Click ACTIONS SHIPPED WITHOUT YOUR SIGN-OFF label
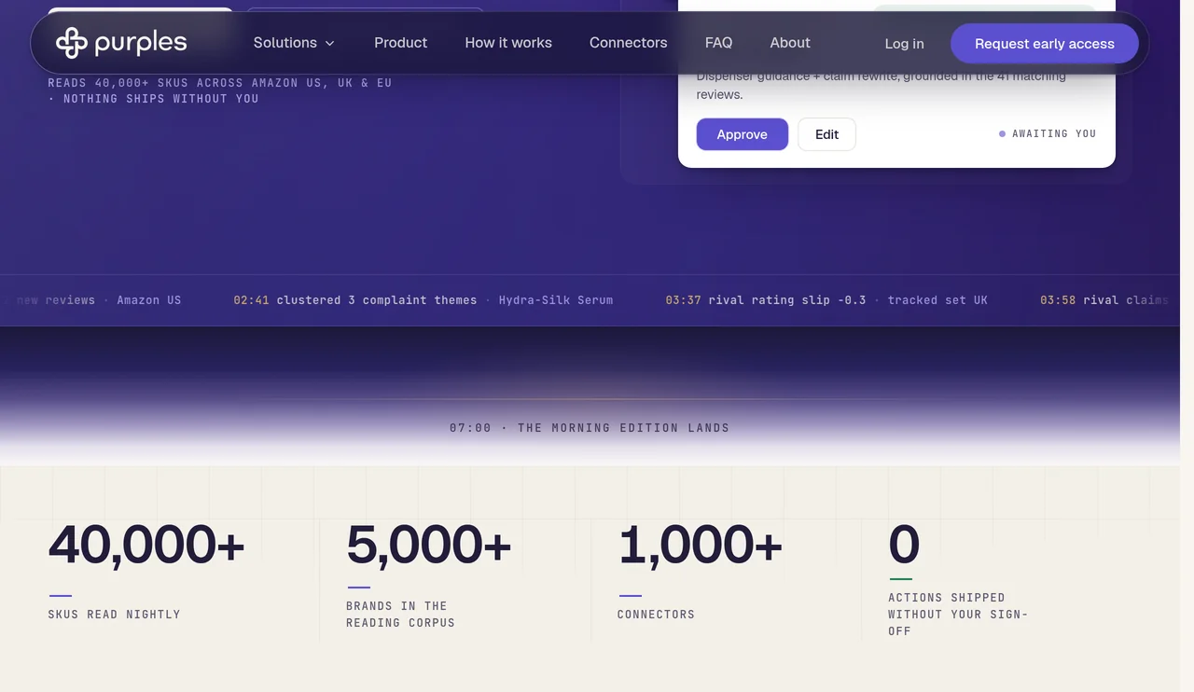Screen dimensions: 1194x692 coord(958,615)
